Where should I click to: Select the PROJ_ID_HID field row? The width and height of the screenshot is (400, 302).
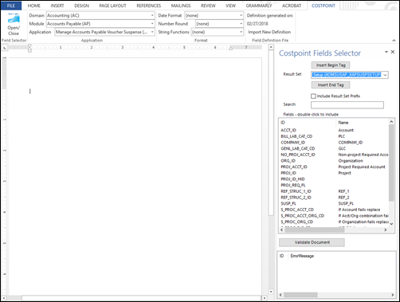[x=334, y=179]
